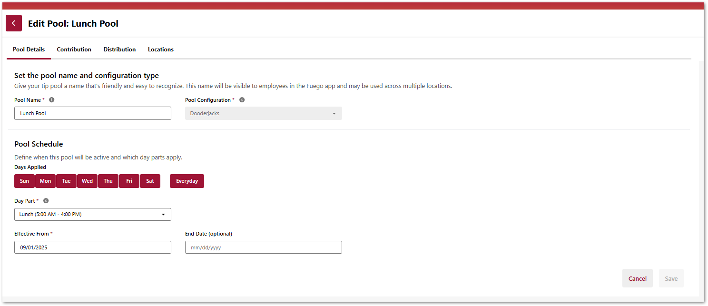
Task: Open the Day Part dropdown
Action: [93, 214]
